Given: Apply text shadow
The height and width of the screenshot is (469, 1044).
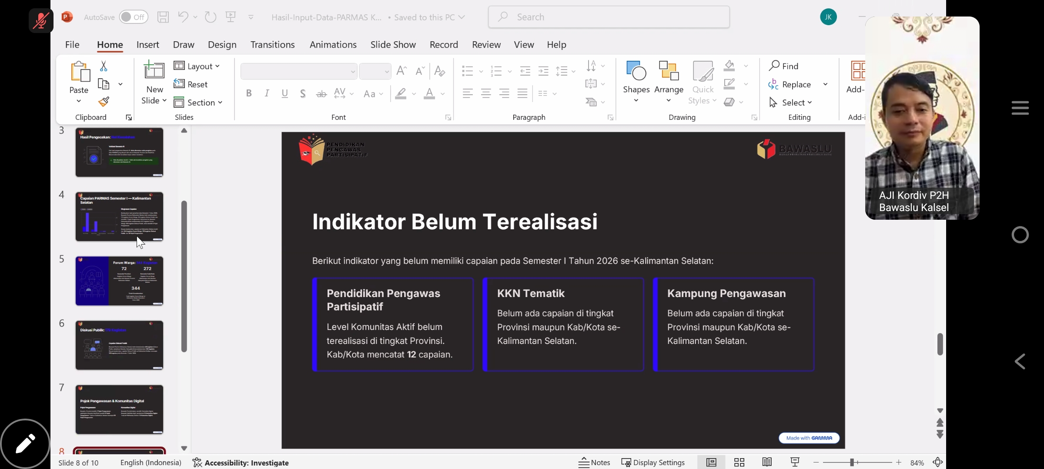Looking at the screenshot, I should [x=303, y=93].
